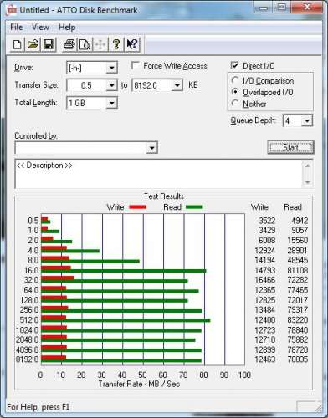Click the write value 16466
This screenshot has width=328, height=418.
click(x=265, y=280)
